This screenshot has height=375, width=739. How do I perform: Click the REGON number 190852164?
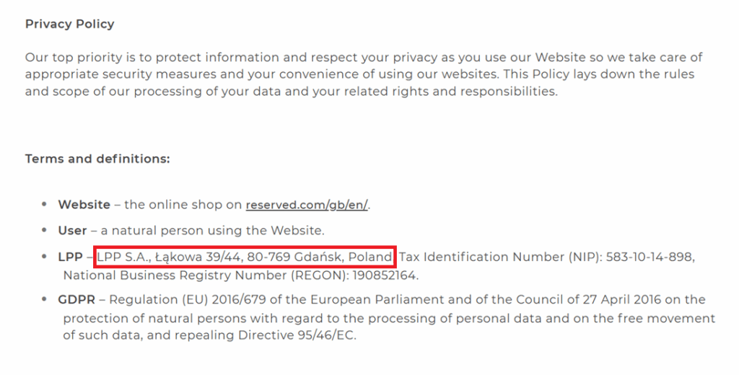tap(386, 275)
